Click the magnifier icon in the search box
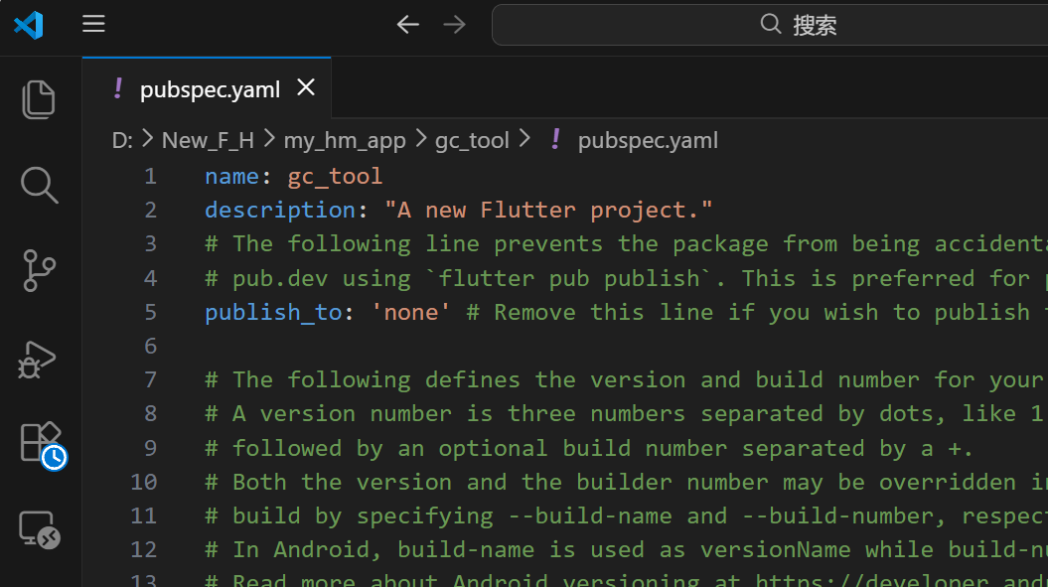 (x=770, y=24)
